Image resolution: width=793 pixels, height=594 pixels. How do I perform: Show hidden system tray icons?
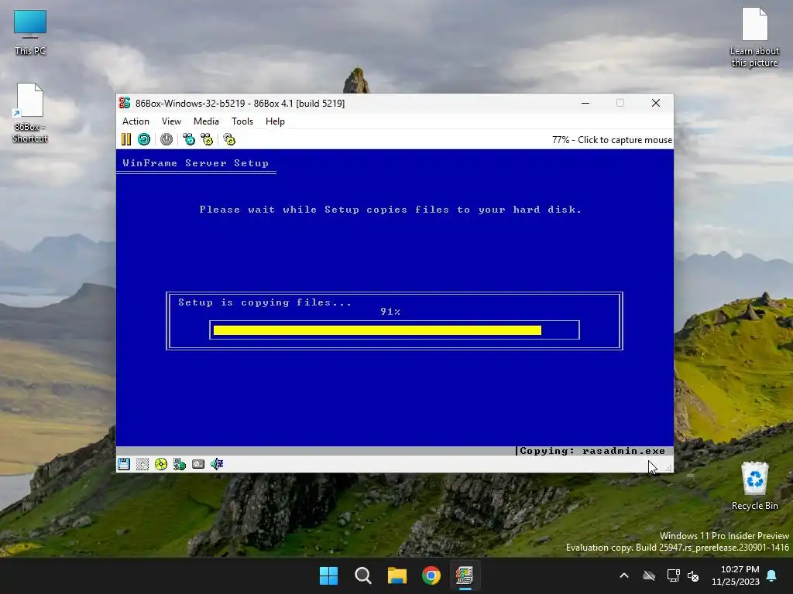(624, 575)
